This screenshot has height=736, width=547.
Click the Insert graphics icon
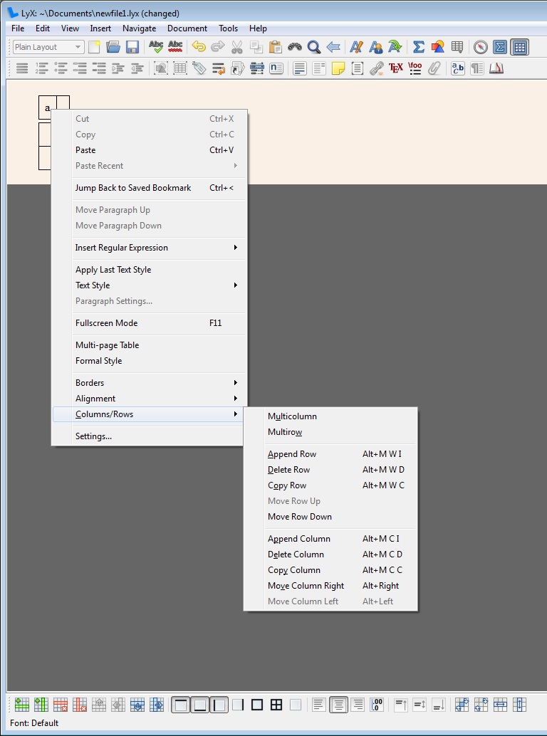click(437, 47)
